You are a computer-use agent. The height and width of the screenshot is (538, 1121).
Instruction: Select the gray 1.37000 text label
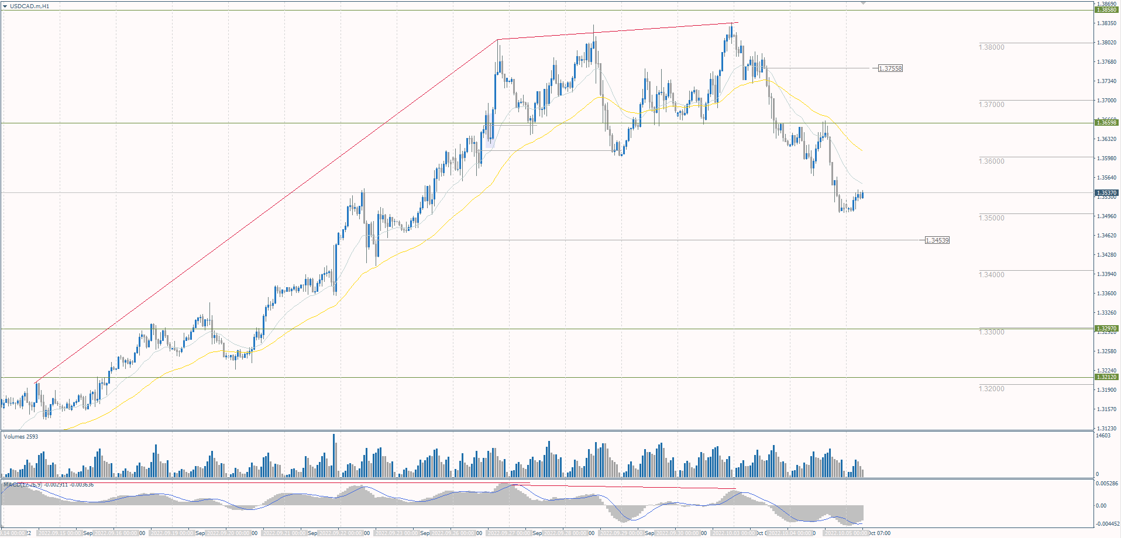[x=991, y=105]
